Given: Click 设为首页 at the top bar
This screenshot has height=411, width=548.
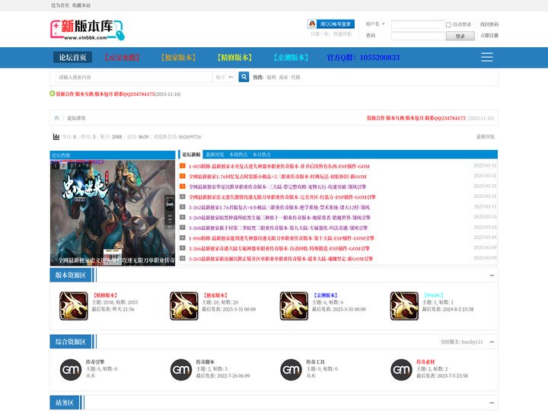Looking at the screenshot, I should 60,5.
